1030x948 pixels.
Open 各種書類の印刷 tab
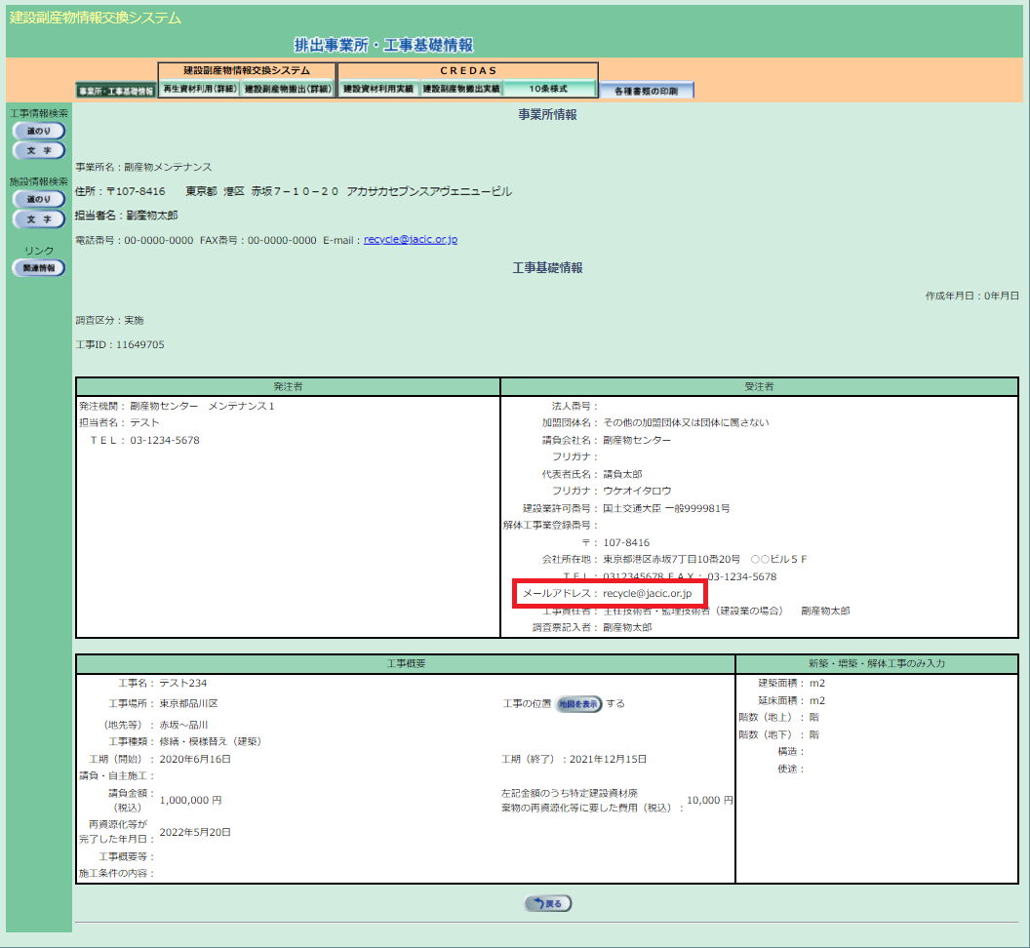coord(646,91)
